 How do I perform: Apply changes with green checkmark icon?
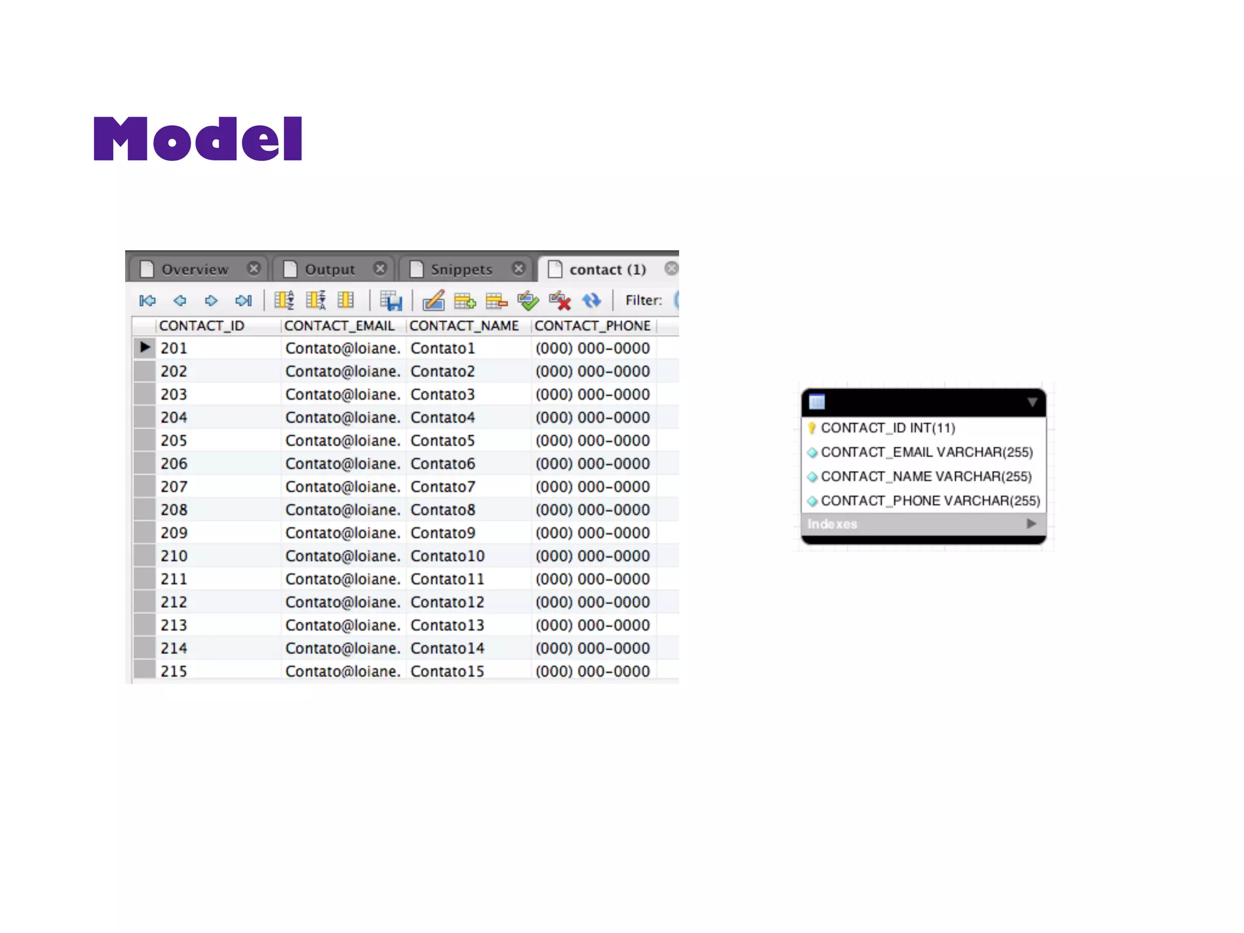pyautogui.click(x=528, y=301)
